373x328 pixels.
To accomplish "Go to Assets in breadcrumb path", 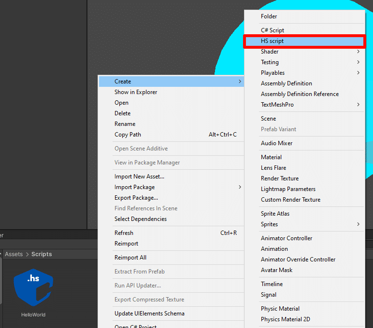I will point(14,254).
